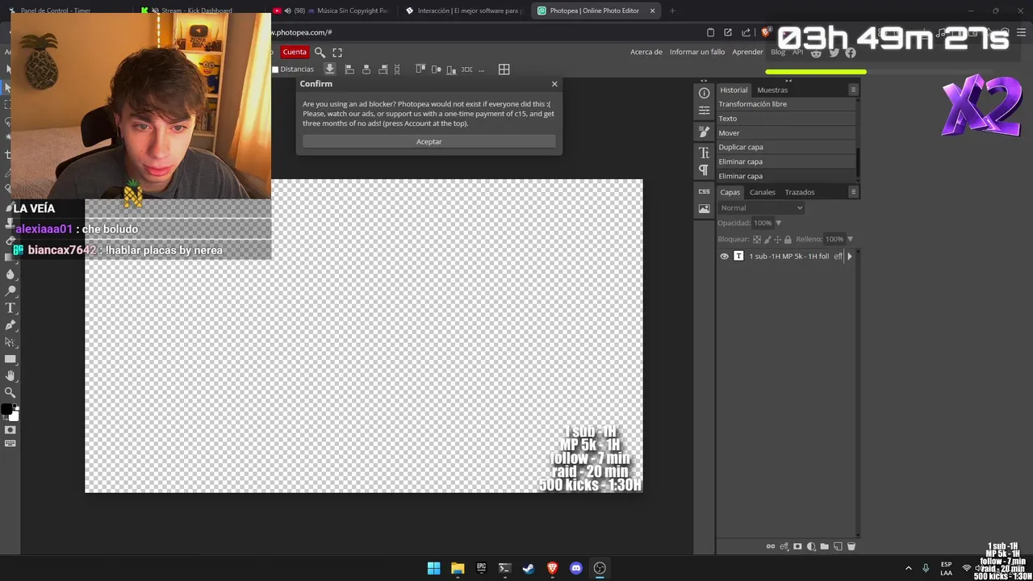Click the red Cuenta button
The width and height of the screenshot is (1033, 581).
pyautogui.click(x=295, y=52)
